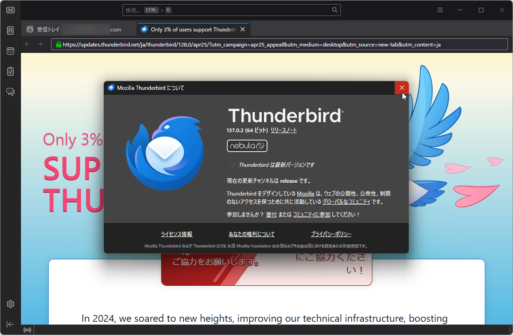Open the Tasks space in the sidebar

(10, 71)
